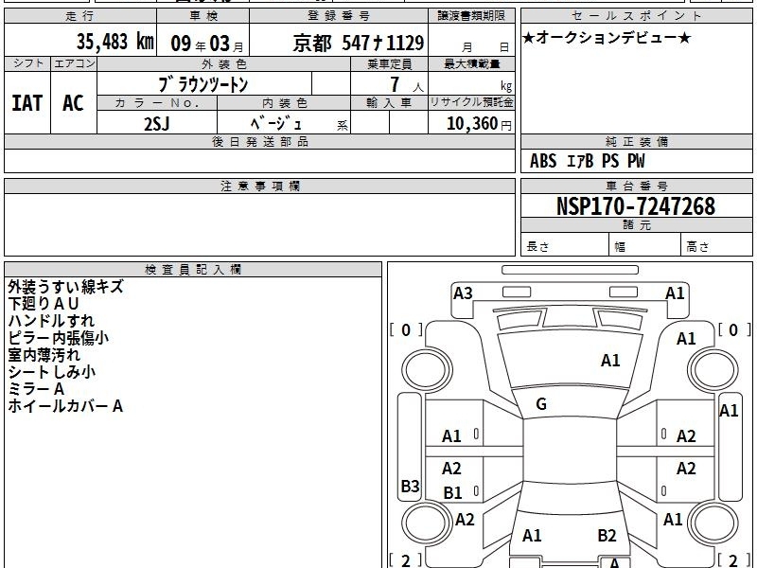
Task: Click interior color ベージュ
Action: (276, 124)
